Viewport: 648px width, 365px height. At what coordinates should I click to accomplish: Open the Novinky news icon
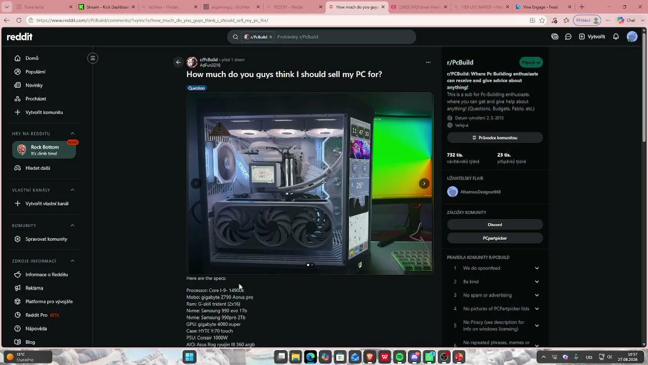[18, 85]
